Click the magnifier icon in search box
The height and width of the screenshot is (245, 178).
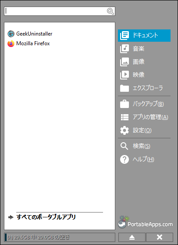pos(110,11)
